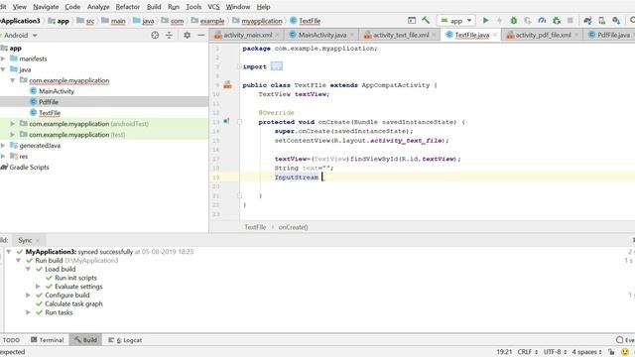Run the app with green play button

(485, 20)
